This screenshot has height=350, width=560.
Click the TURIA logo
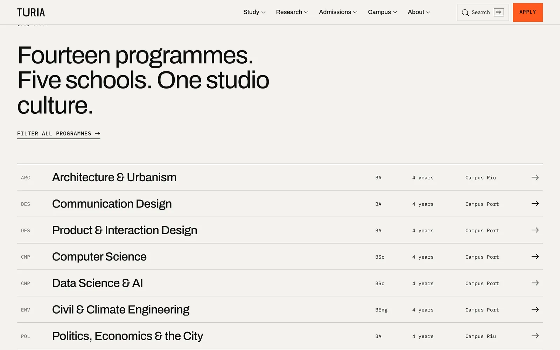point(31,13)
